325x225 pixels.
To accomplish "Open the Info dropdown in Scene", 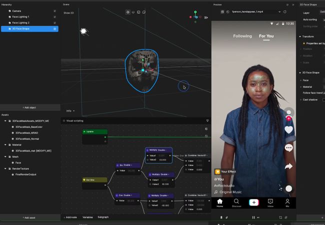I will pyautogui.click(x=70, y=111).
